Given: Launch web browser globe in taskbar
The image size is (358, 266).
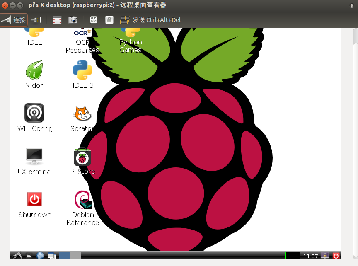Looking at the screenshot, I should coord(40,256).
